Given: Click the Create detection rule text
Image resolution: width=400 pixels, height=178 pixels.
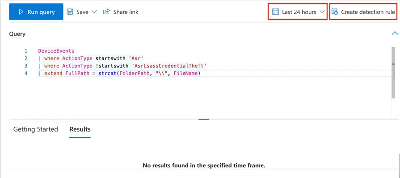Looking at the screenshot, I should pos(368,12).
